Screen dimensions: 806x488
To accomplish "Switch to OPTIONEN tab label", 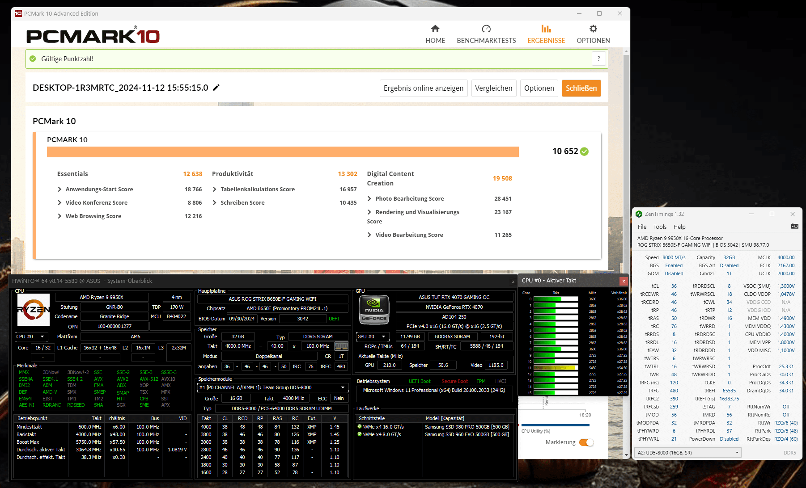I will (593, 41).
